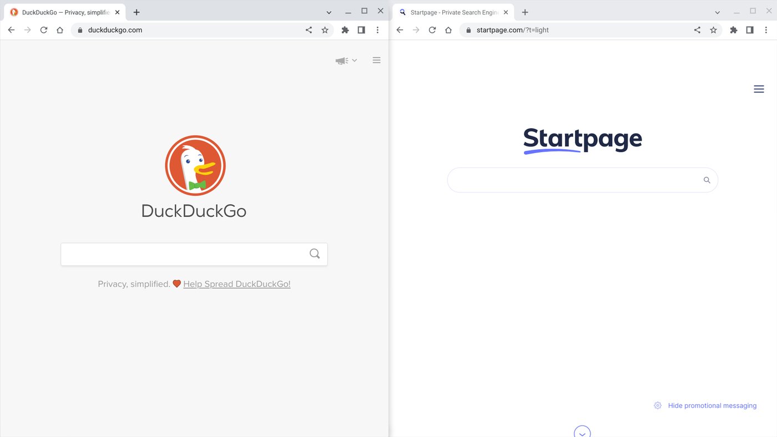This screenshot has height=437, width=777.
Task: Expand tab search in DuckDuckGo window
Action: tap(329, 12)
